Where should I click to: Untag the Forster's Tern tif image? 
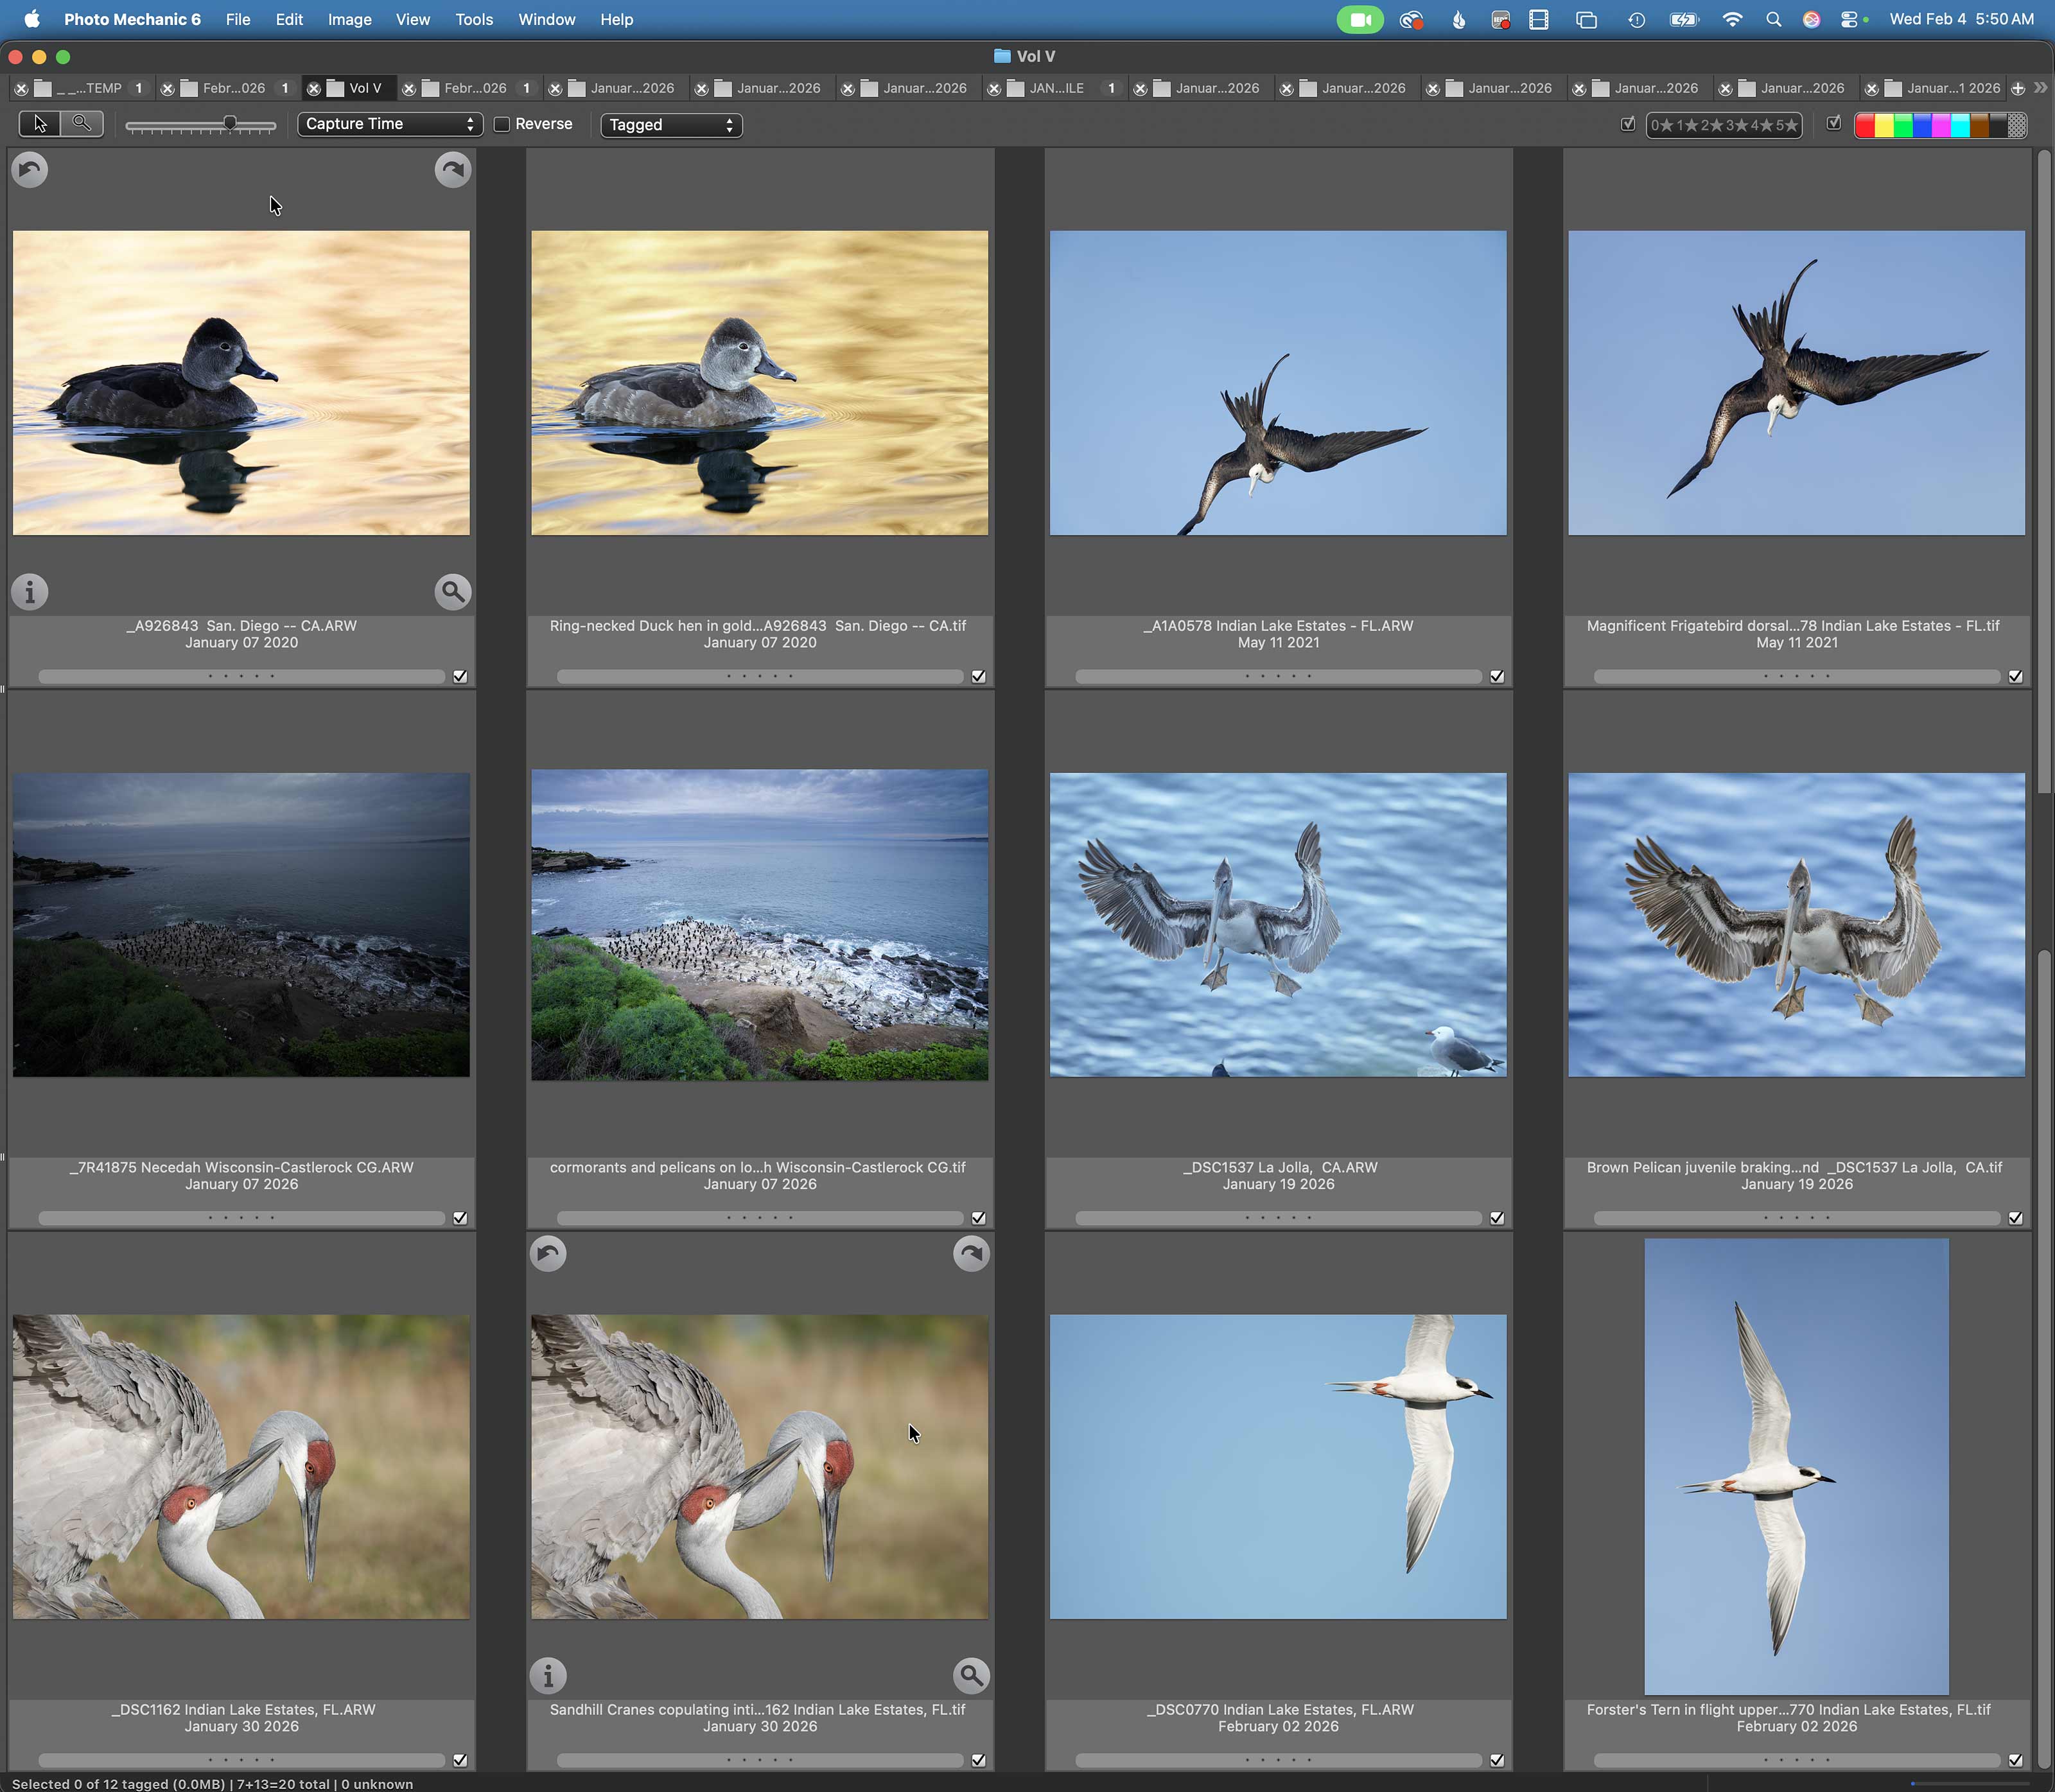point(2015,1760)
